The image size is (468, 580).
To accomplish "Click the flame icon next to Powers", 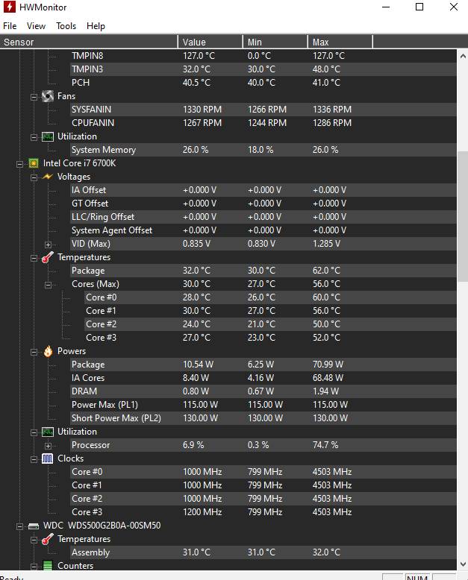I will [x=48, y=351].
